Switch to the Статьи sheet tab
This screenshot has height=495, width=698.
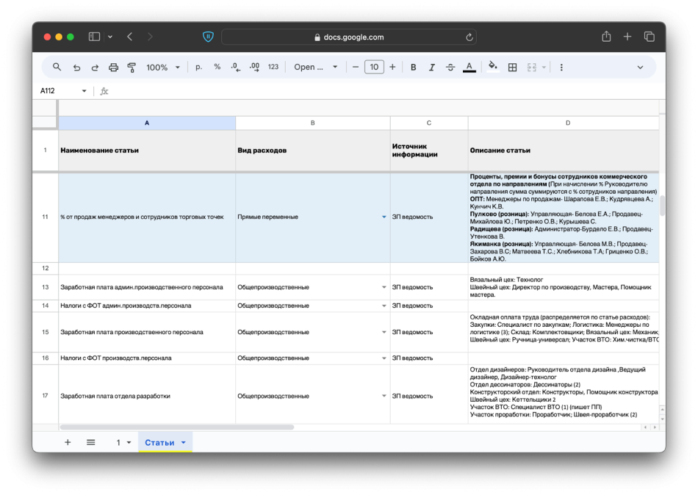tap(159, 442)
